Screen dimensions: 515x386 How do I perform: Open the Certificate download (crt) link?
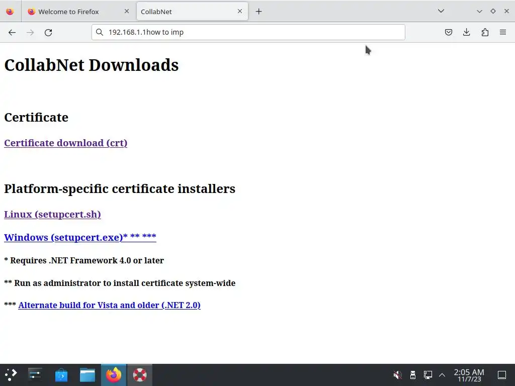coord(66,143)
